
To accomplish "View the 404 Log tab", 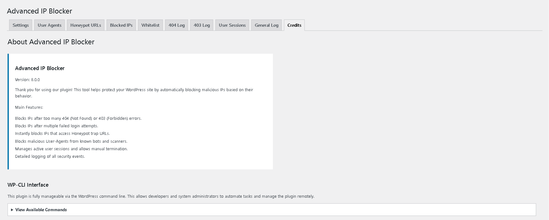I will point(177,25).
